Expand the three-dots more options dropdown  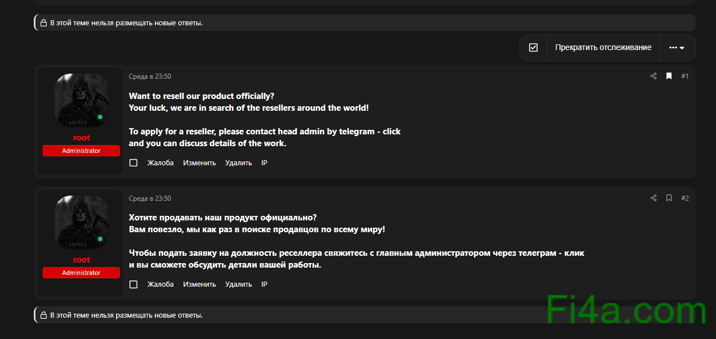[677, 48]
